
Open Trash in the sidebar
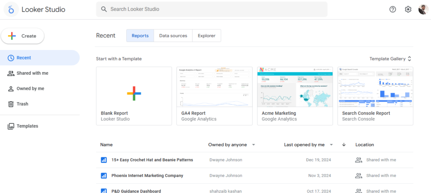click(x=40, y=104)
